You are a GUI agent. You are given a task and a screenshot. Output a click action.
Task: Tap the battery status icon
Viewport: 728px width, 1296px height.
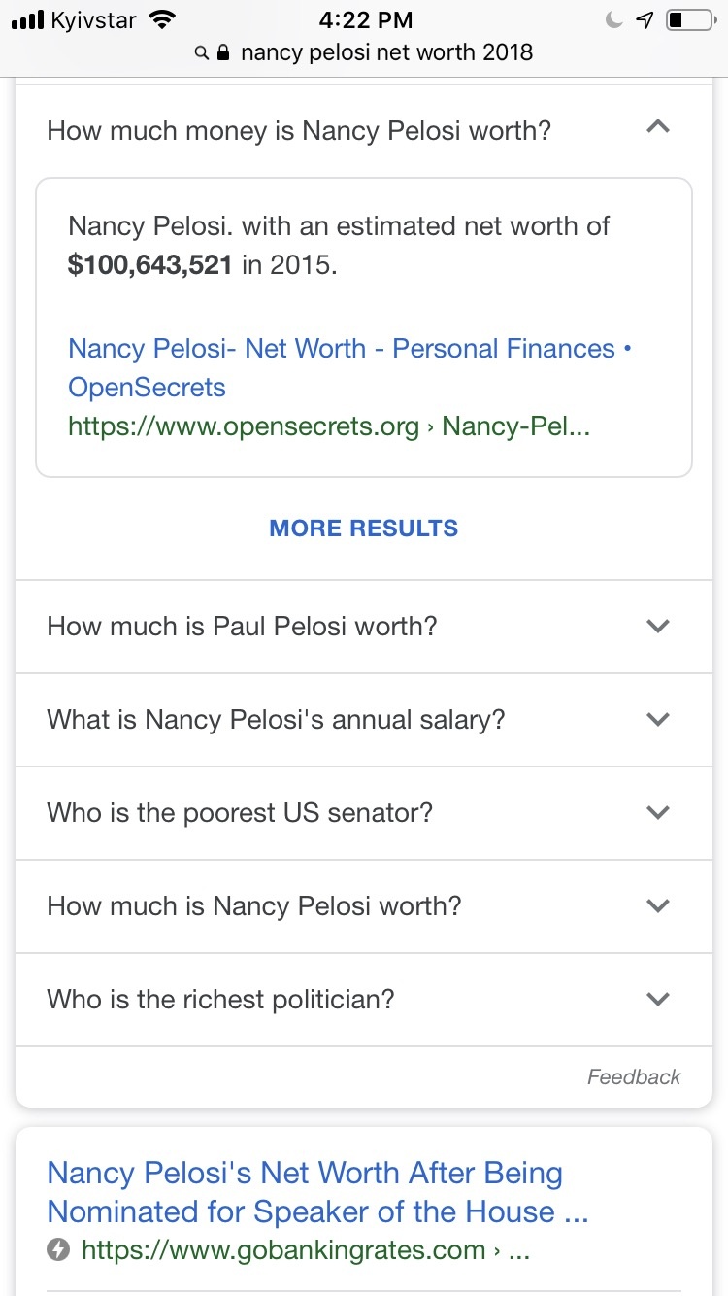[689, 19]
